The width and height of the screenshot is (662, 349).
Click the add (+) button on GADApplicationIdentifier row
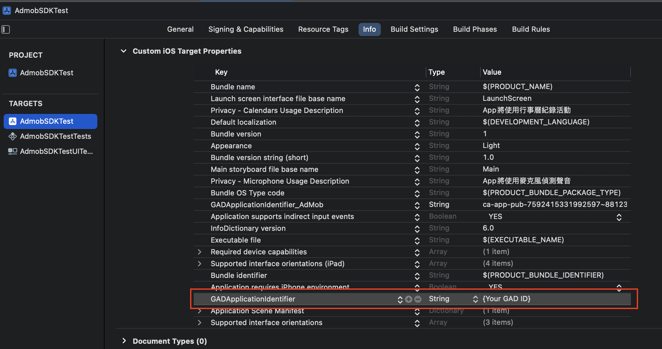(x=409, y=299)
